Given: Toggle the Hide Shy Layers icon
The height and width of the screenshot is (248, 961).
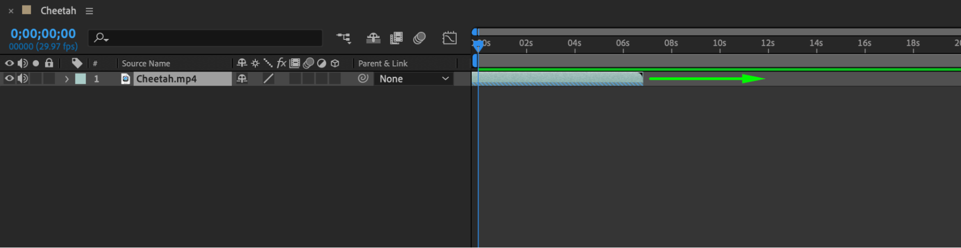Looking at the screenshot, I should (373, 38).
